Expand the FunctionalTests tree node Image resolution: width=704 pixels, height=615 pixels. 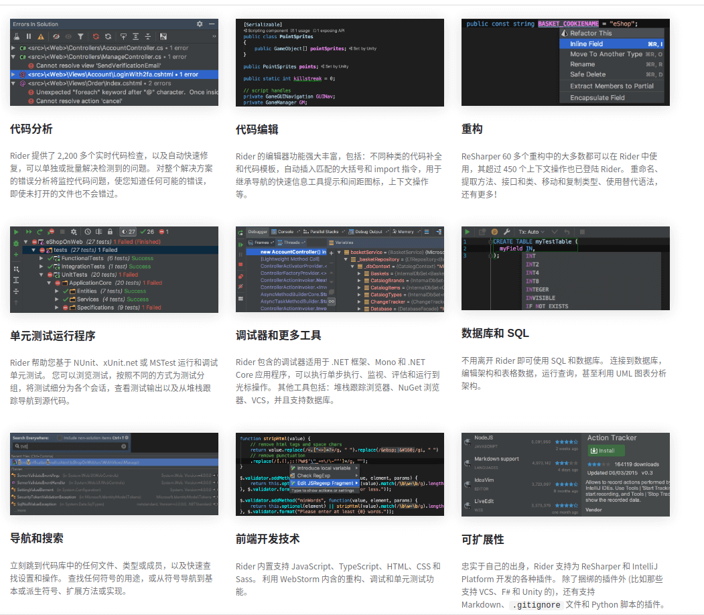(x=42, y=259)
